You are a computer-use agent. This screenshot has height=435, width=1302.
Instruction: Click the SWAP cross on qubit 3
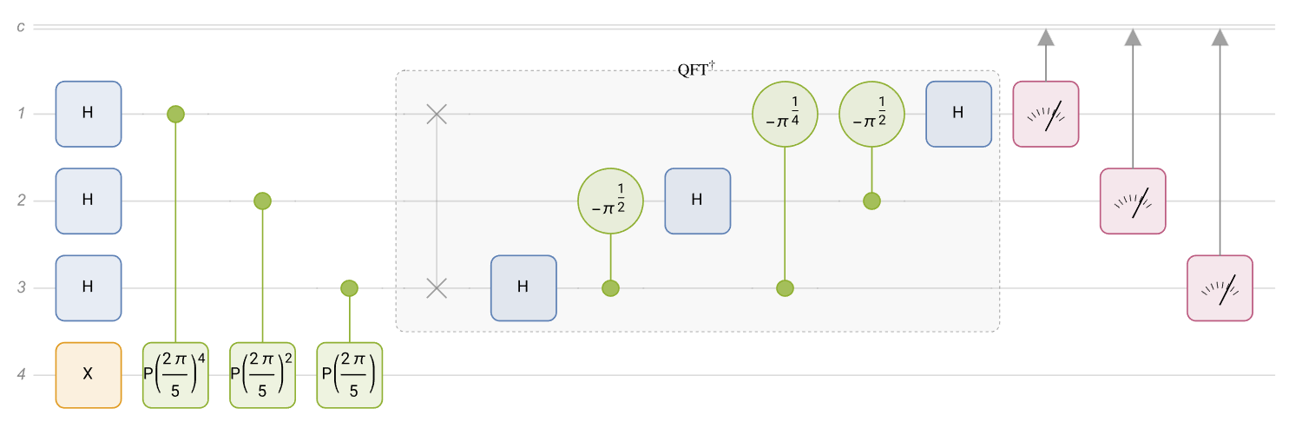(x=437, y=287)
